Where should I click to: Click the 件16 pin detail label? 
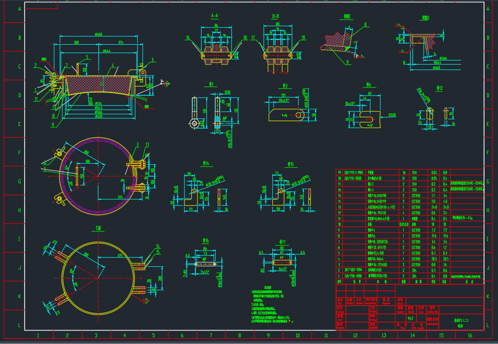(x=205, y=240)
